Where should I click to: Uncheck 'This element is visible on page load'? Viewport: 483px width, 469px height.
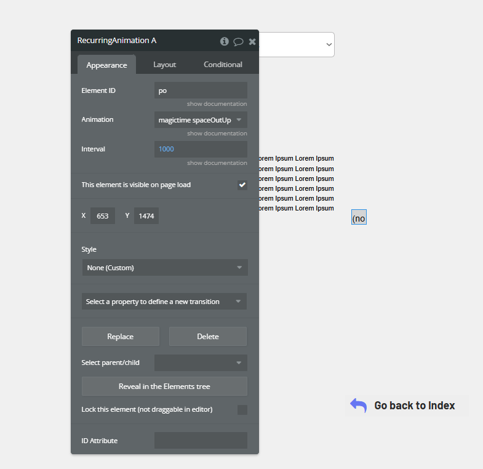tap(242, 185)
